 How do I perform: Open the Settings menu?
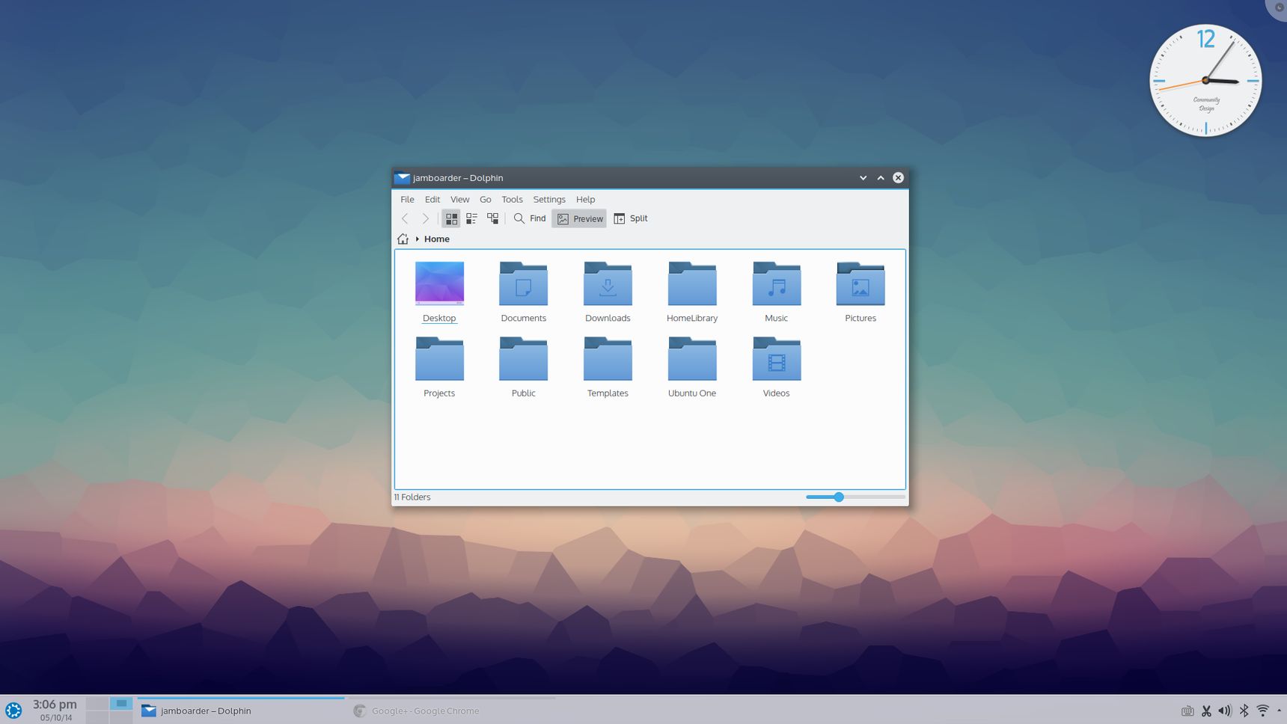(549, 199)
